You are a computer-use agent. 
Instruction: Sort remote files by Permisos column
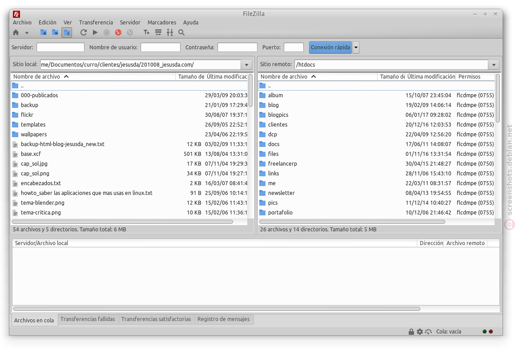click(x=475, y=77)
